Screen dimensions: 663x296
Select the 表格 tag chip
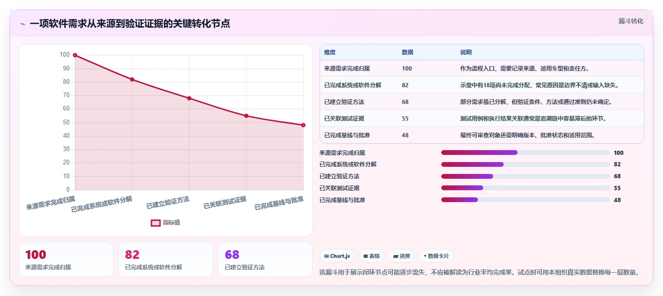372,256
